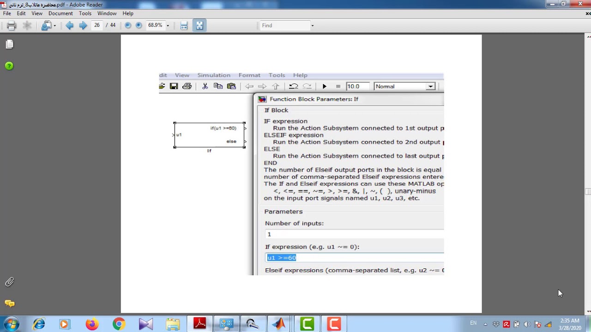Open the Window menu
591x332 pixels.
pyautogui.click(x=107, y=13)
